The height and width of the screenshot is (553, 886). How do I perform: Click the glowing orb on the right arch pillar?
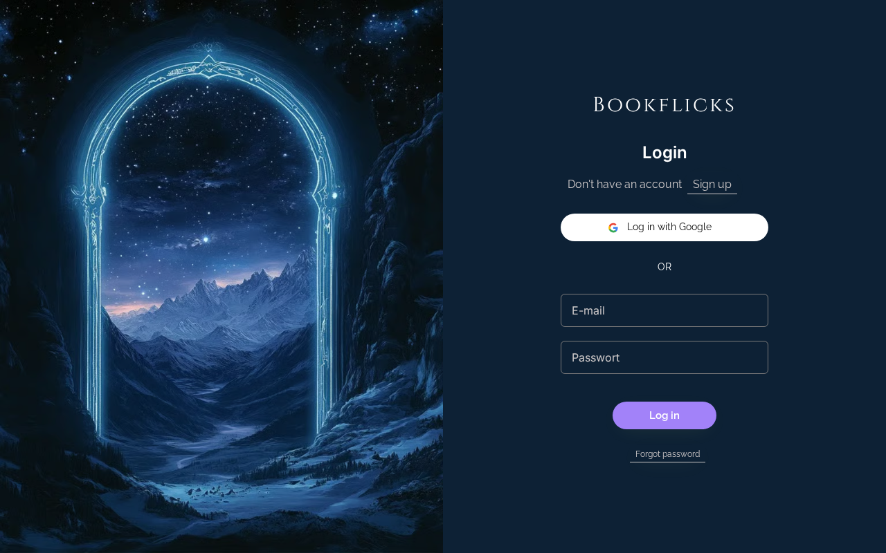pos(334,196)
